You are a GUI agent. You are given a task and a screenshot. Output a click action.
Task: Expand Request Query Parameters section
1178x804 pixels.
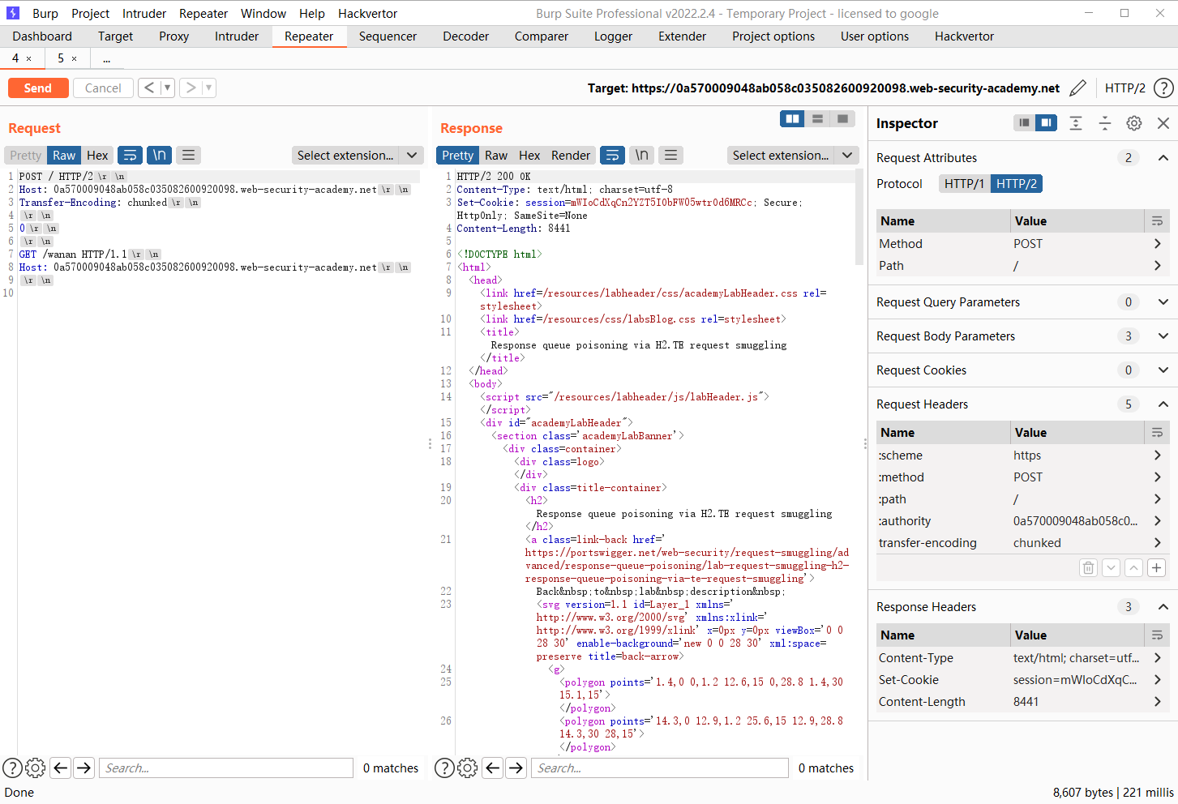(x=1163, y=301)
